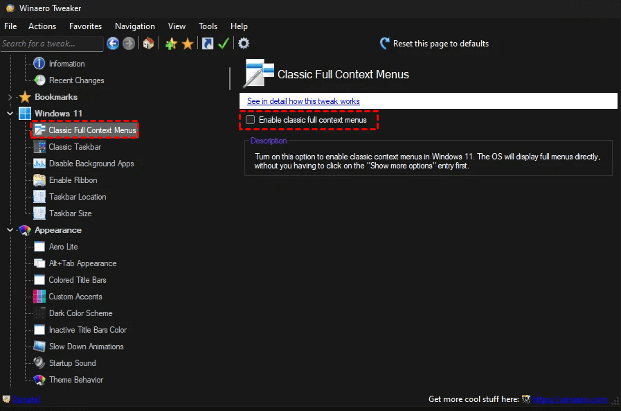Image resolution: width=621 pixels, height=411 pixels.
Task: Open the Tools menu
Action: point(208,26)
